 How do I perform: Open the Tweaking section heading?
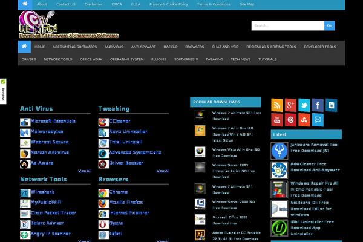(114, 109)
